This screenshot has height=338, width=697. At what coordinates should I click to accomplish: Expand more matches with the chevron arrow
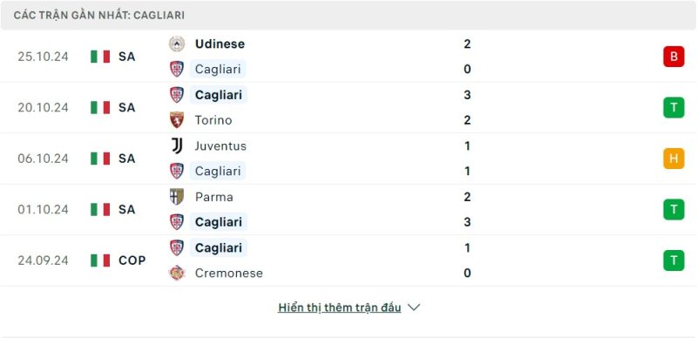point(414,308)
